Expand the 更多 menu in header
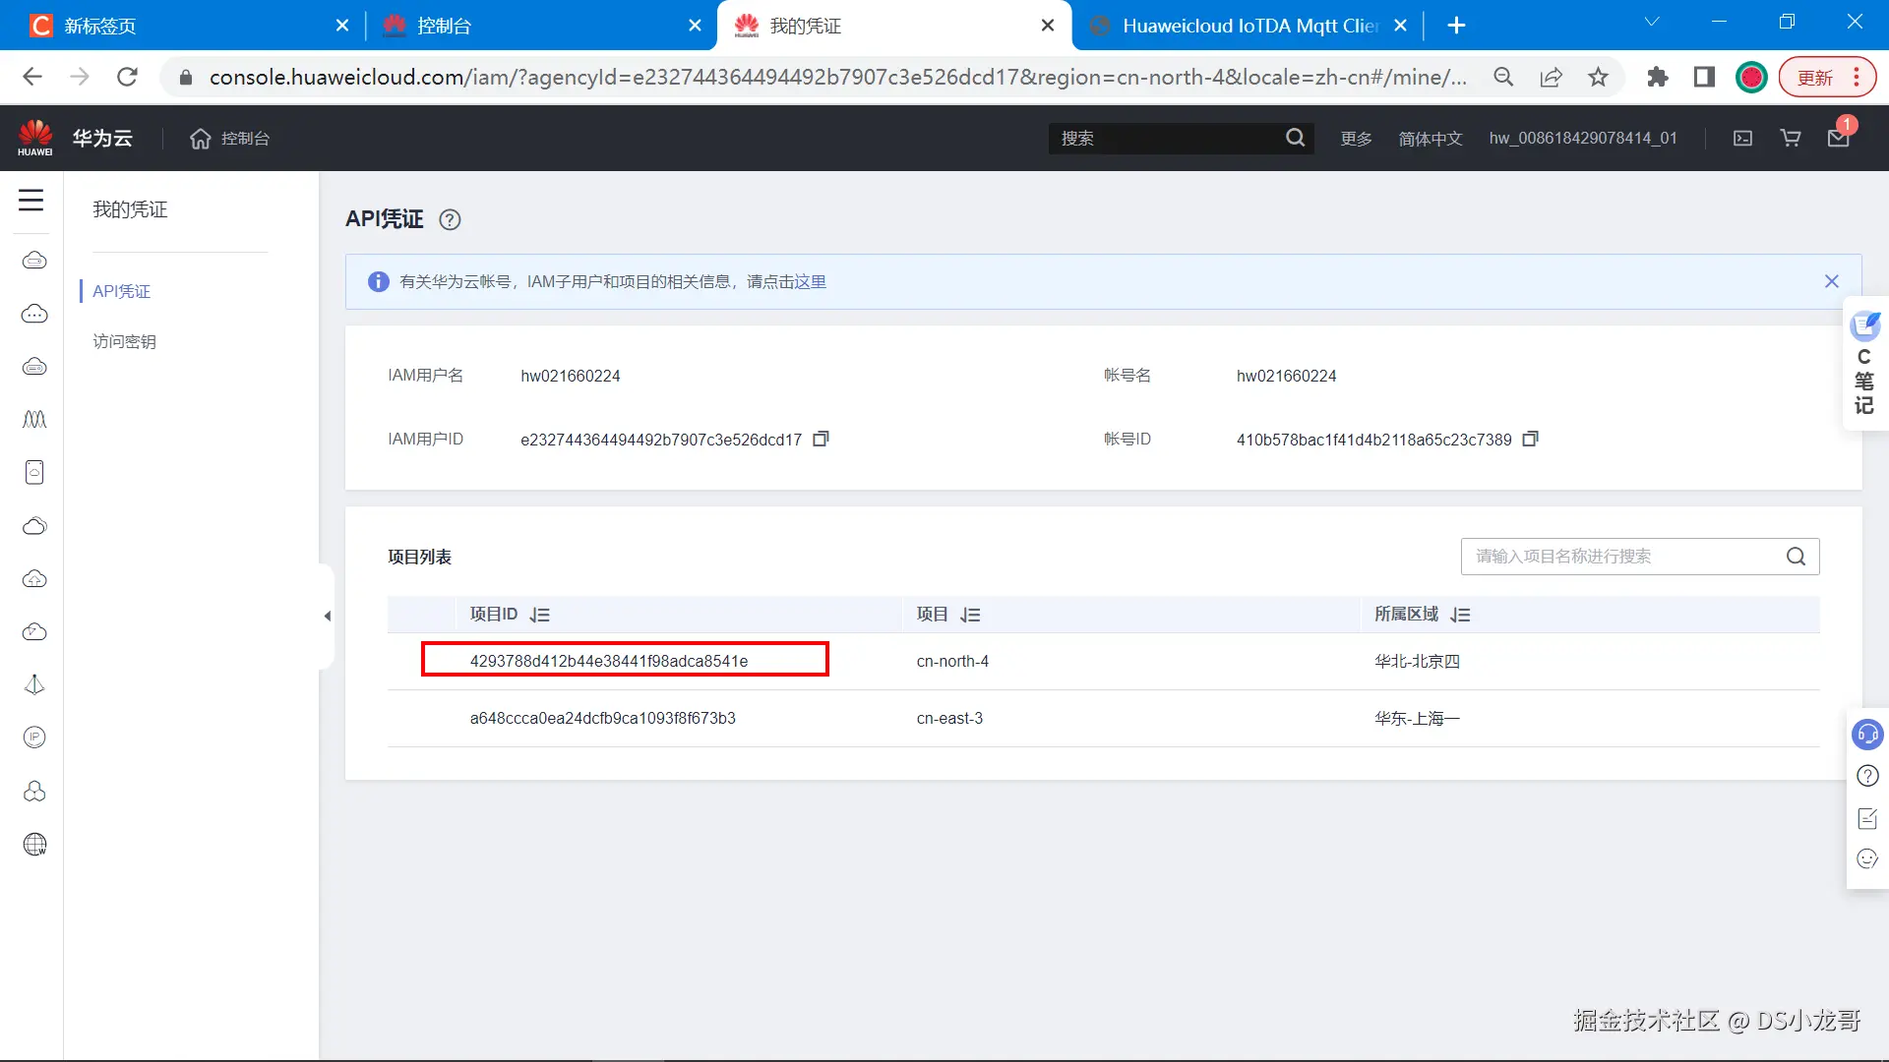The height and width of the screenshot is (1062, 1889). tap(1356, 139)
